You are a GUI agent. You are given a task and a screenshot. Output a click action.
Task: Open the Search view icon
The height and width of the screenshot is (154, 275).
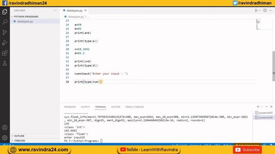click(x=5, y=22)
